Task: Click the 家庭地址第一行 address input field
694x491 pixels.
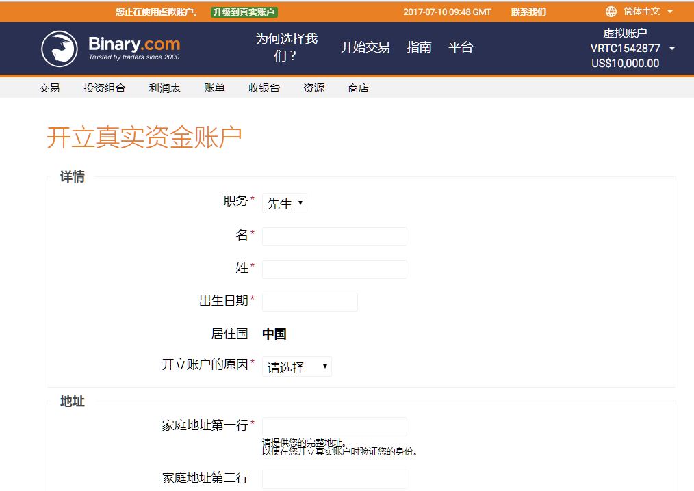Action: click(x=334, y=427)
